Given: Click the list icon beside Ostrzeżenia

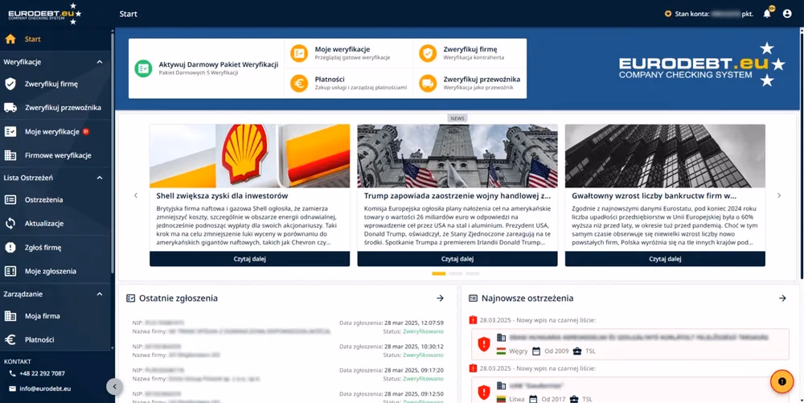Looking at the screenshot, I should 10,200.
